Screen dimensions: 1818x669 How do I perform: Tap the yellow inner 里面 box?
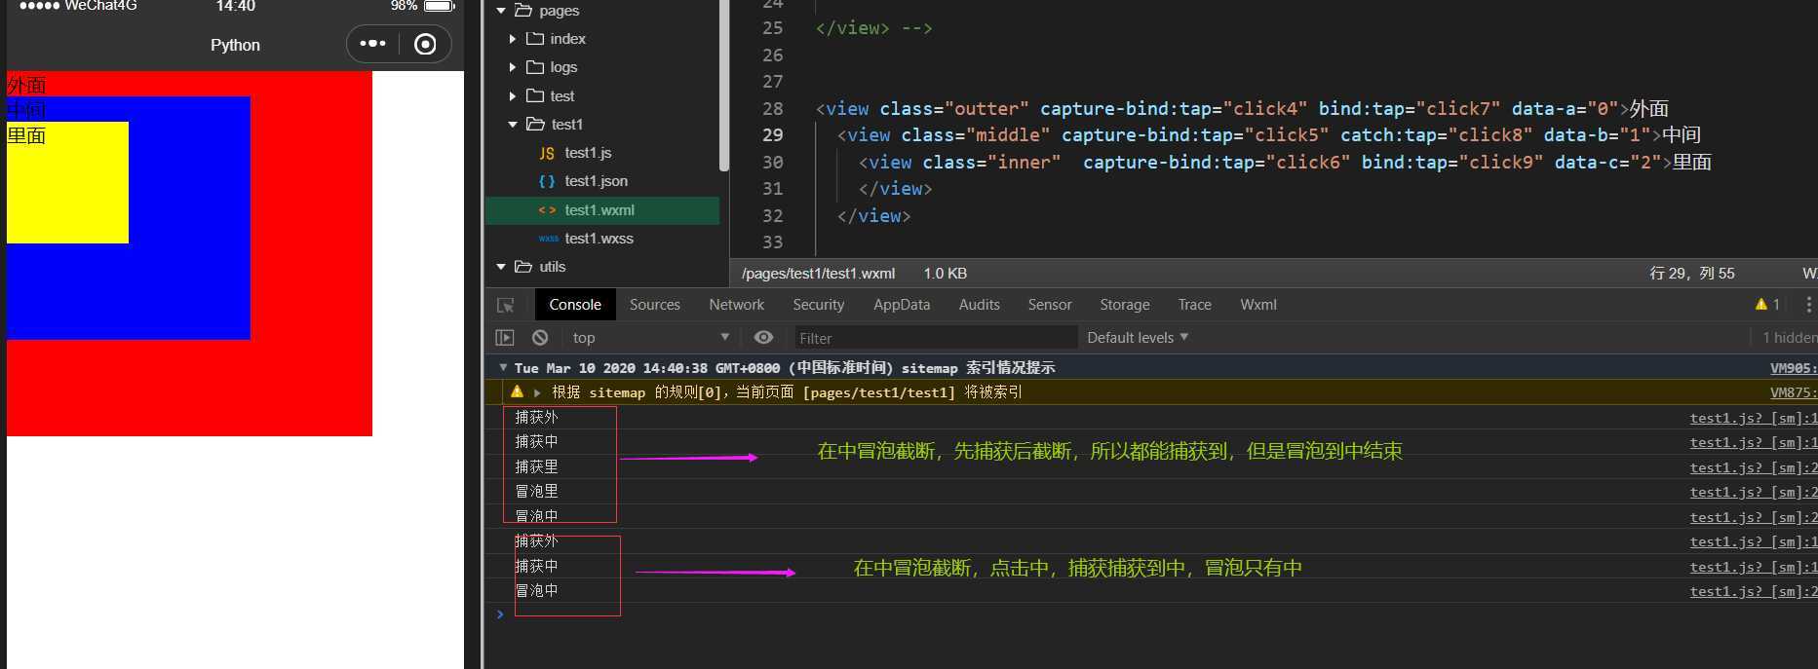[x=67, y=182]
